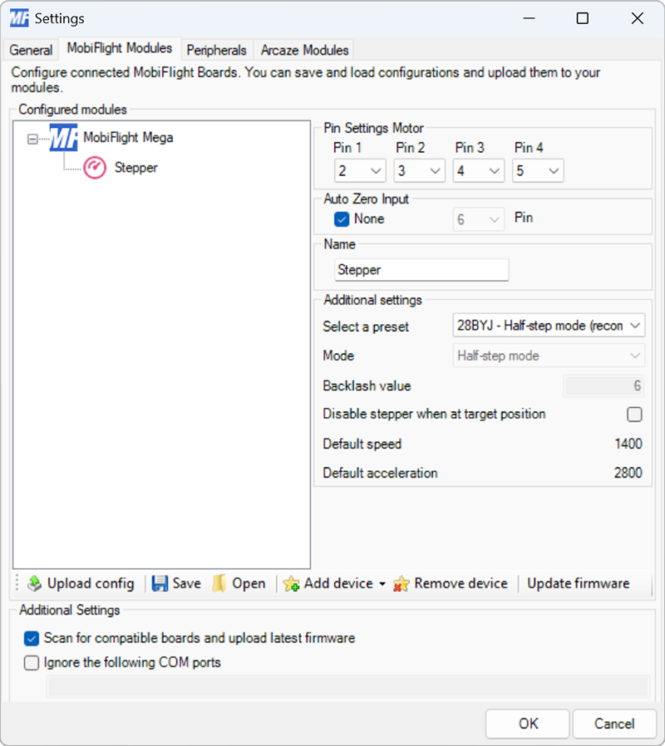The image size is (665, 746).
Task: Open the Arcaze Modules tab
Action: 303,50
